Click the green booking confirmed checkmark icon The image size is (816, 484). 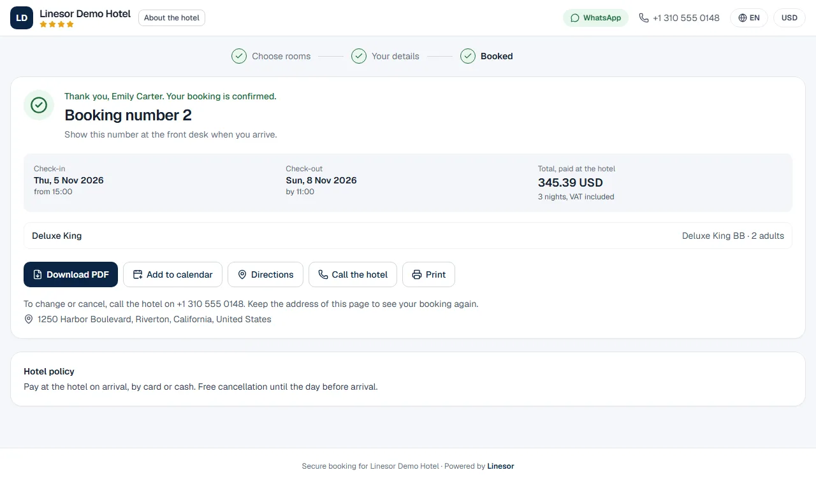click(x=39, y=105)
